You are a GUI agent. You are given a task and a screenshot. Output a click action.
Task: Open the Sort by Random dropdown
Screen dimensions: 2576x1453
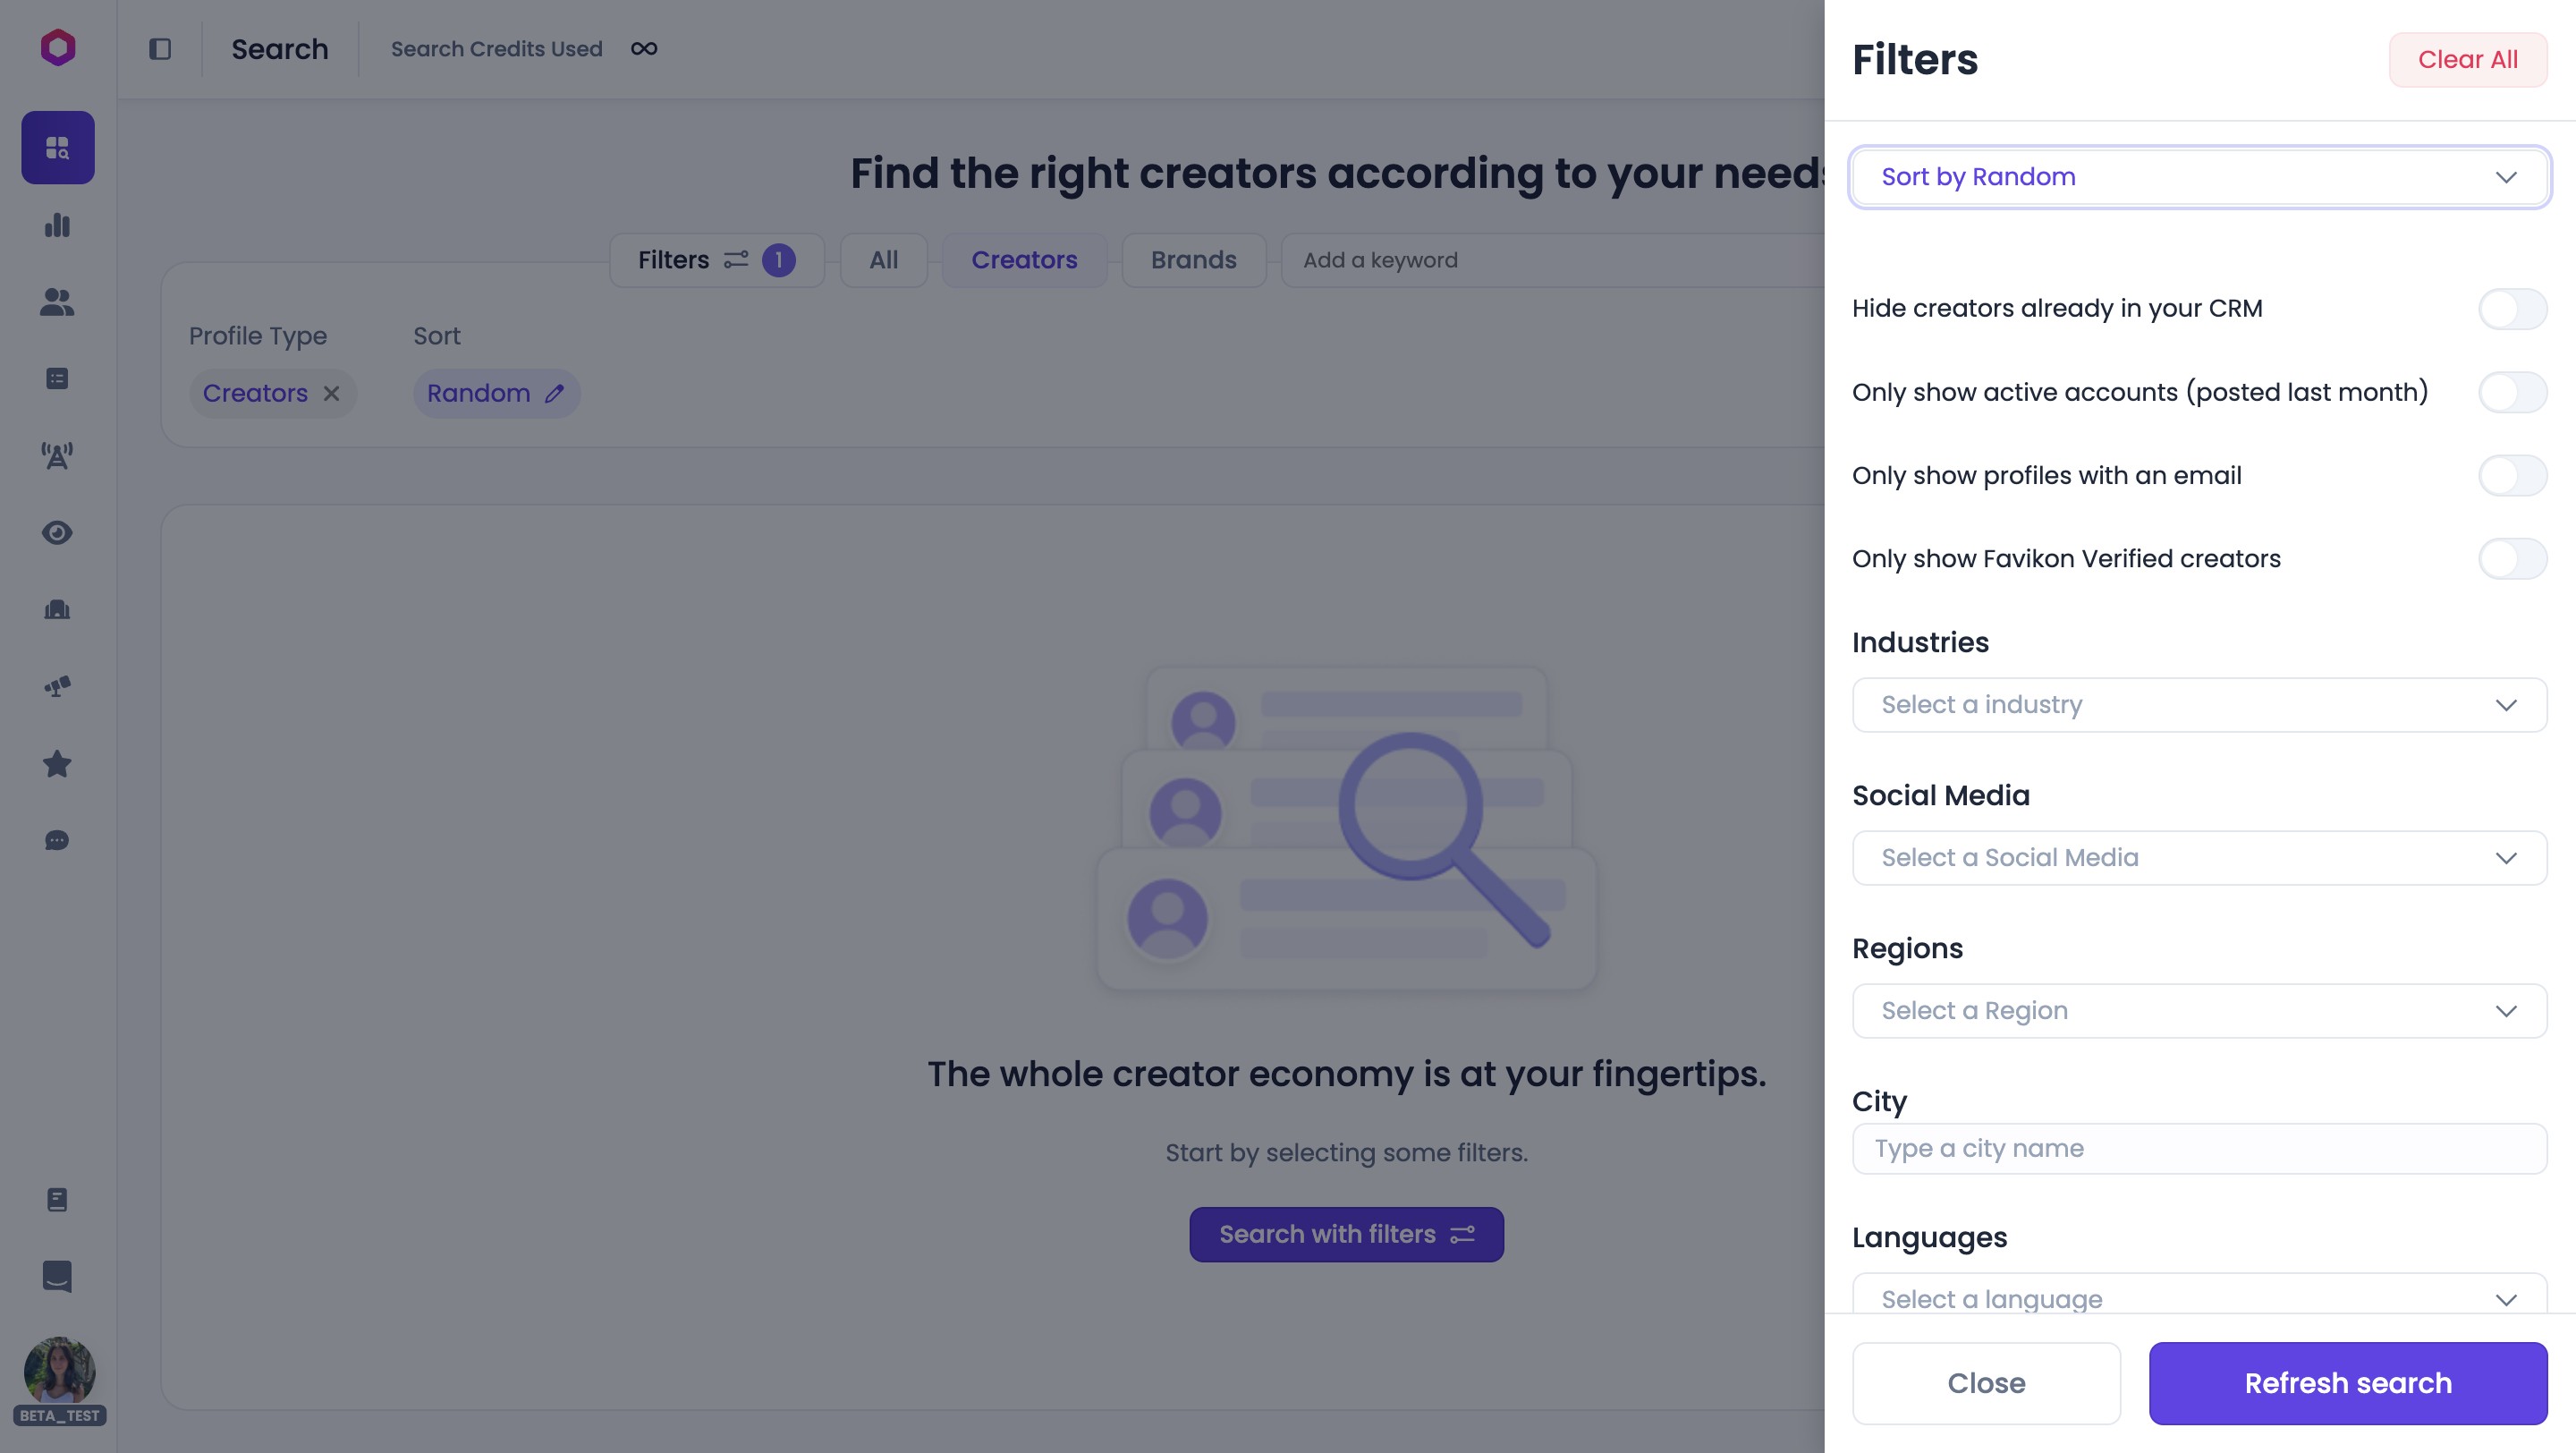pos(2199,177)
